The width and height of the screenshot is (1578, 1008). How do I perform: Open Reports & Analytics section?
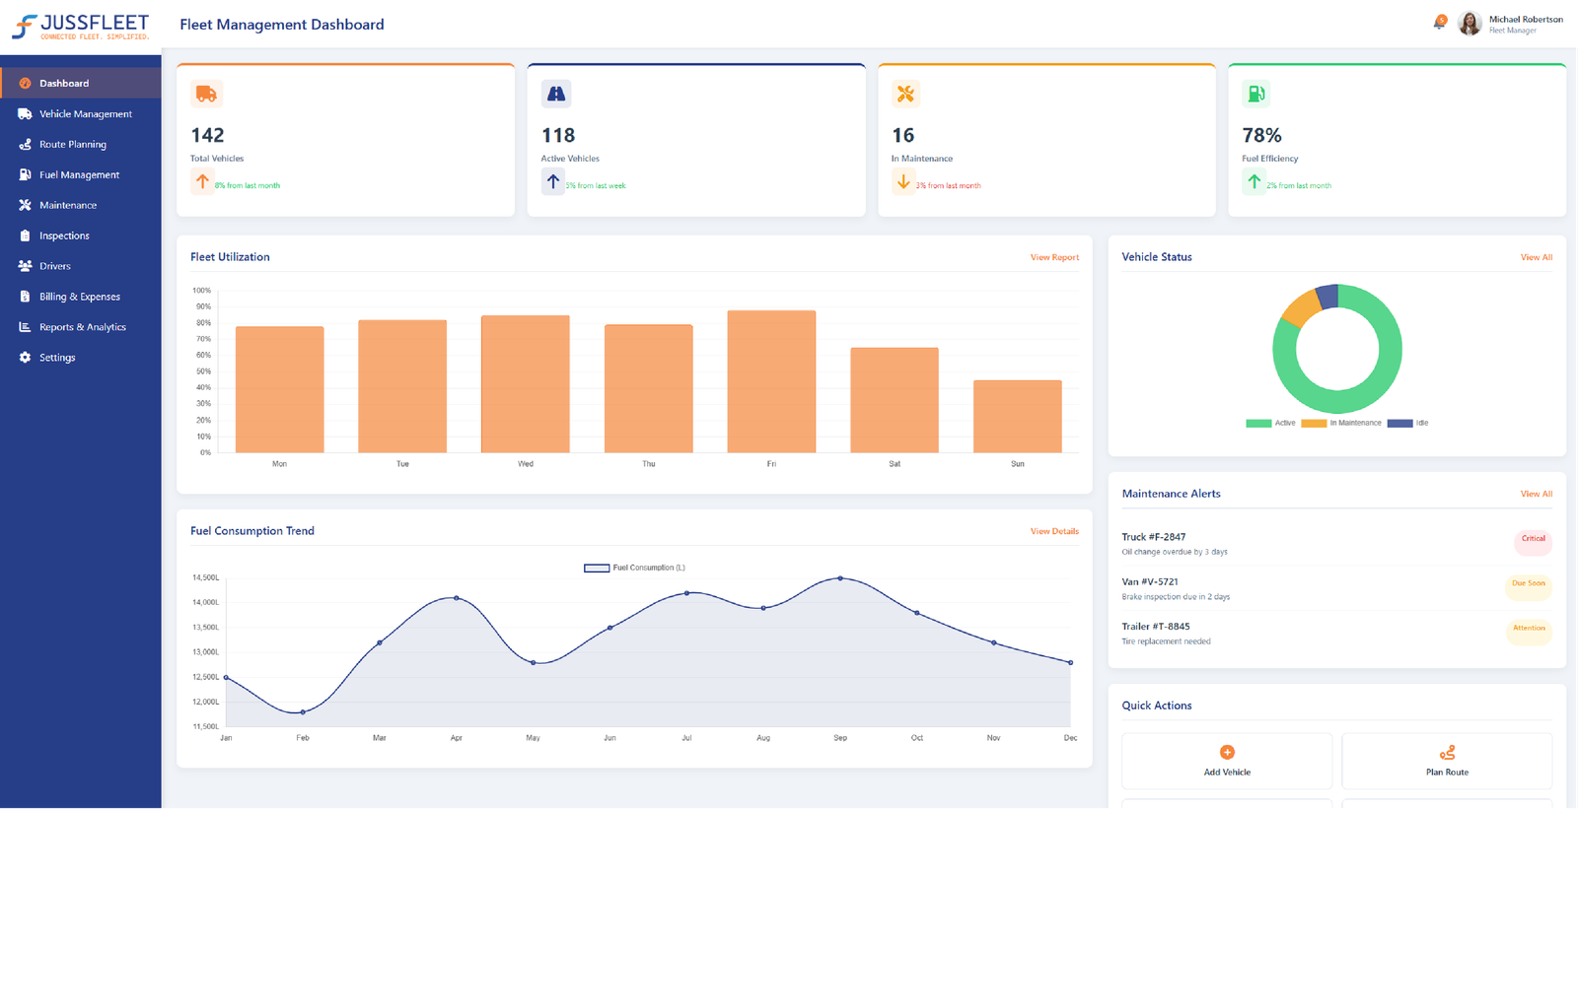point(82,327)
